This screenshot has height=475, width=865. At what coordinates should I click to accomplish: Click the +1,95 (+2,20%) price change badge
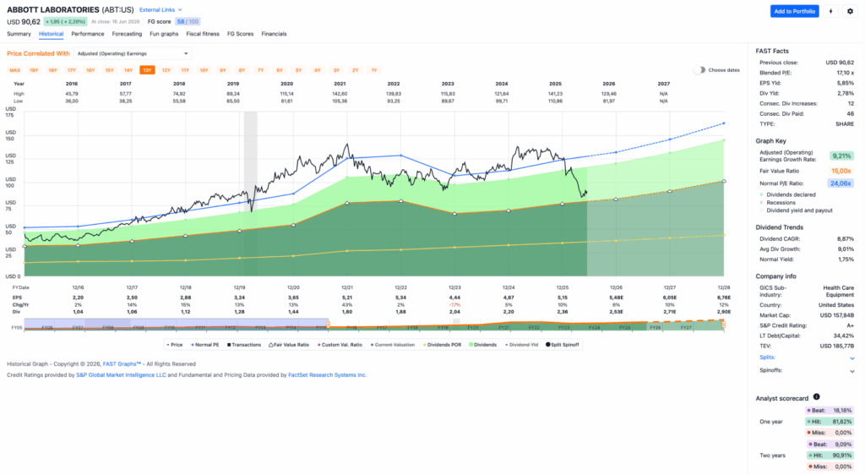tap(65, 21)
